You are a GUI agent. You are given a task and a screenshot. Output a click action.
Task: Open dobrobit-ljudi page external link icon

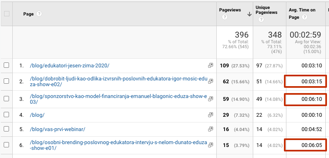tap(211, 82)
